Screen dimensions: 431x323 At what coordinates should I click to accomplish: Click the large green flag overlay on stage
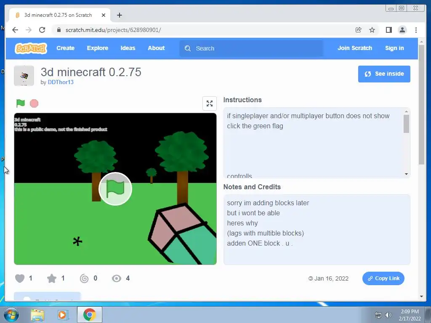(x=115, y=189)
